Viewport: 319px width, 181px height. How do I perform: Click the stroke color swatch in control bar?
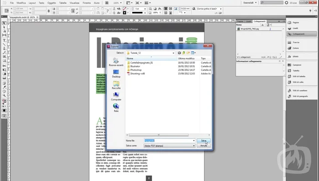(x=125, y=13)
